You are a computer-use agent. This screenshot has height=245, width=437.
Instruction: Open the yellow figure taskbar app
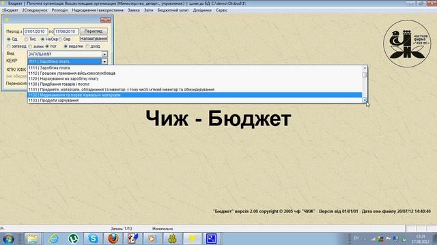click(x=172, y=239)
